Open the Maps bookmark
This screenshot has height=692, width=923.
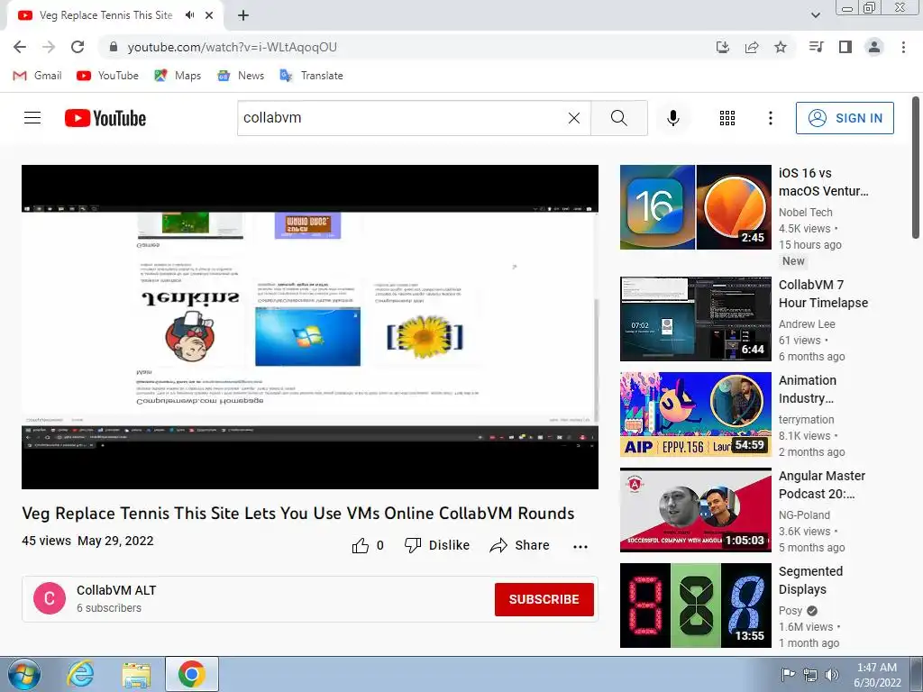click(x=178, y=76)
